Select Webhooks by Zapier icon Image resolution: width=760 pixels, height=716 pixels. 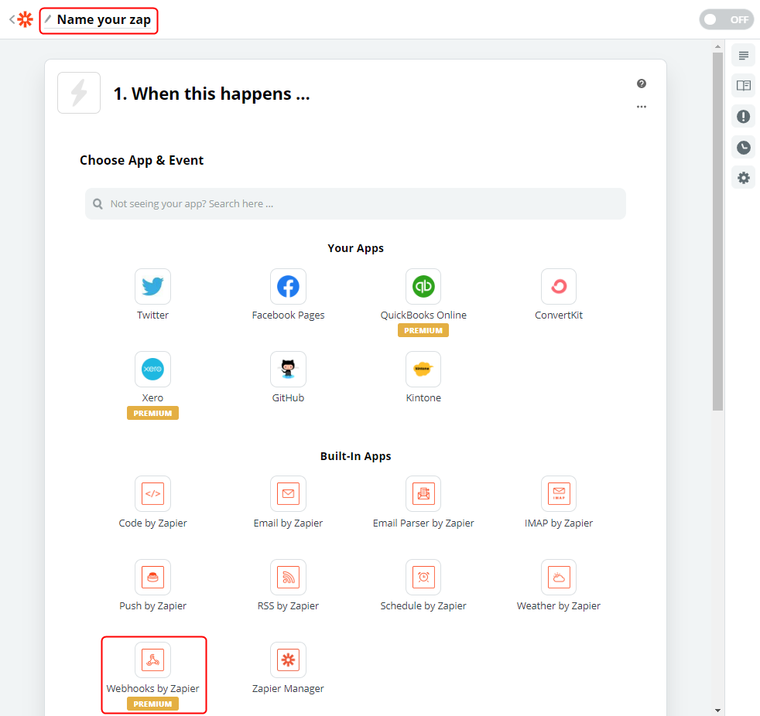pos(152,660)
